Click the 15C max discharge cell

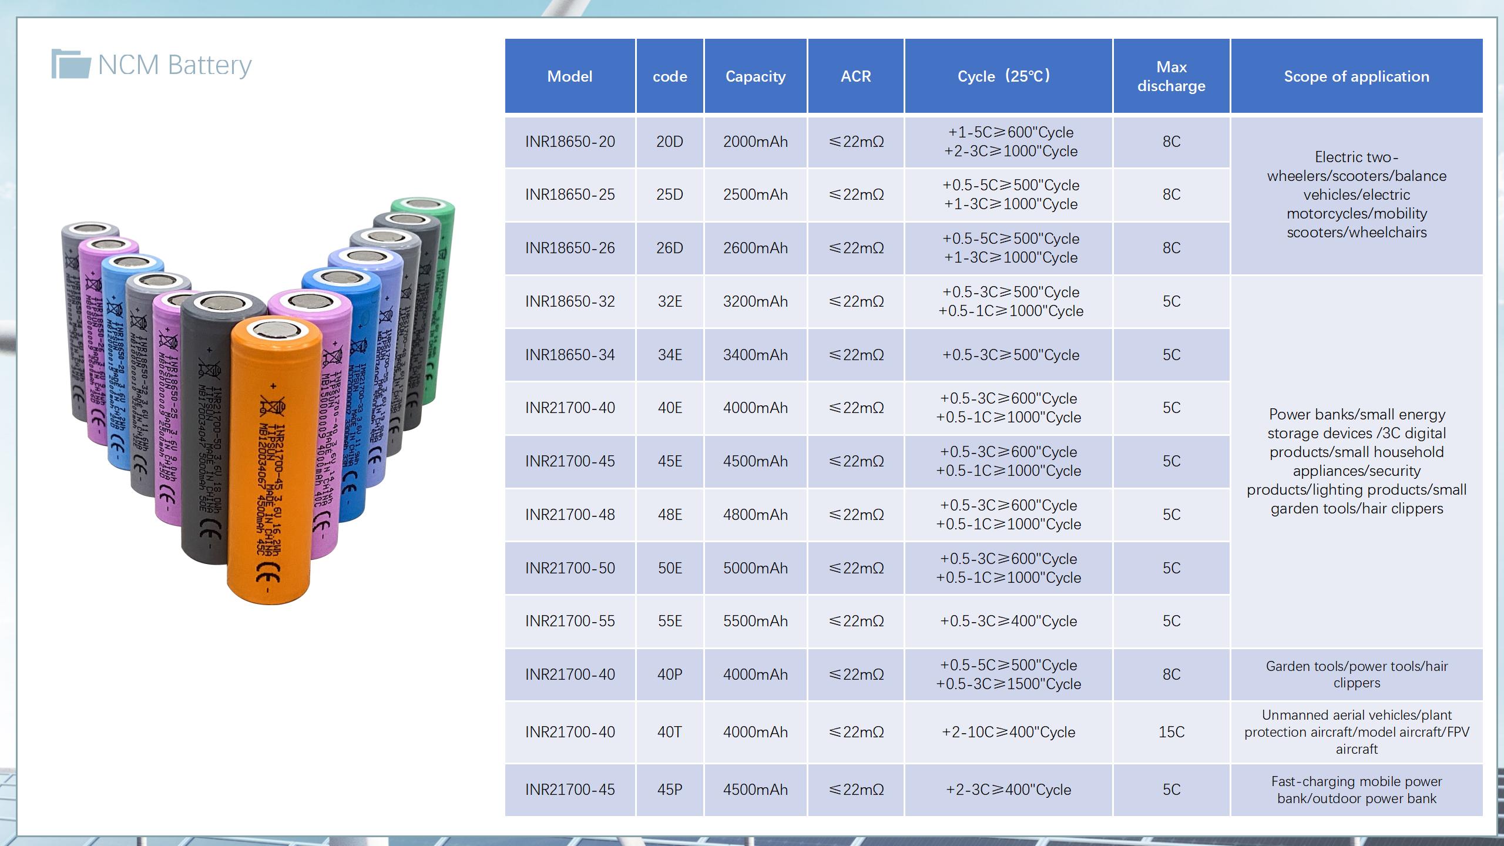pyautogui.click(x=1171, y=732)
